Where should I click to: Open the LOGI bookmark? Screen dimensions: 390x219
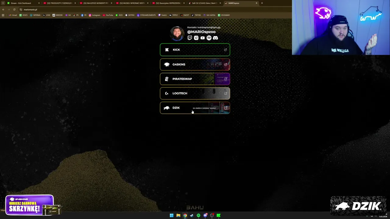[47, 15]
